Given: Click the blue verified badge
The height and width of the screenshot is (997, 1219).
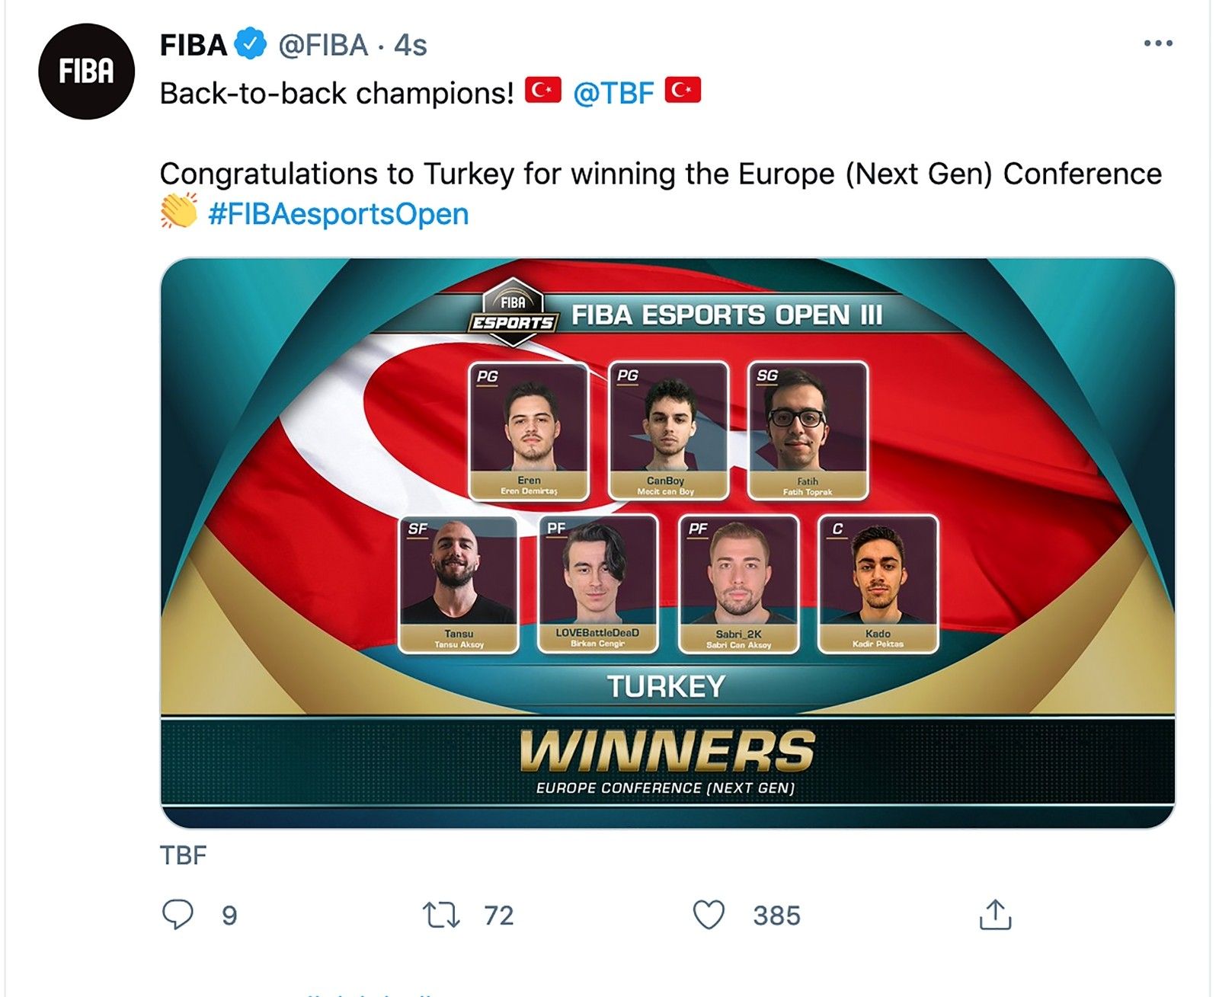Looking at the screenshot, I should (251, 44).
